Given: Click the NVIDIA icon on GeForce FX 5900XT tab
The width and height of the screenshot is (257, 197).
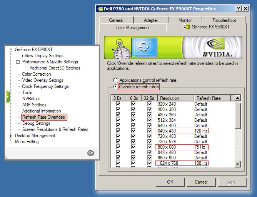Looking at the screenshot, I should (187, 26).
